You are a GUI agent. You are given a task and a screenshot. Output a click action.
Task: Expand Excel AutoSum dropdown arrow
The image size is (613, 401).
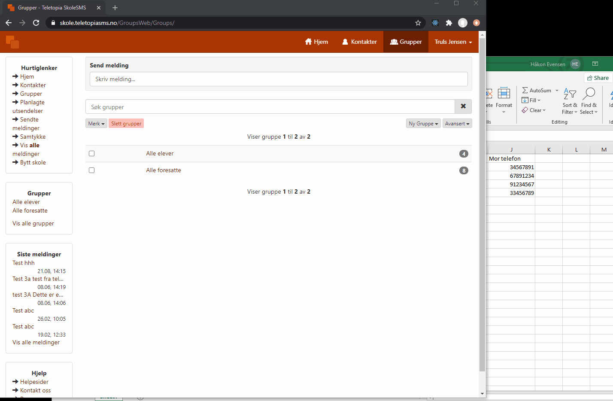pos(557,90)
